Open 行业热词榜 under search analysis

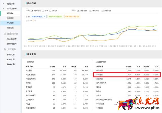[x=12, y=39]
